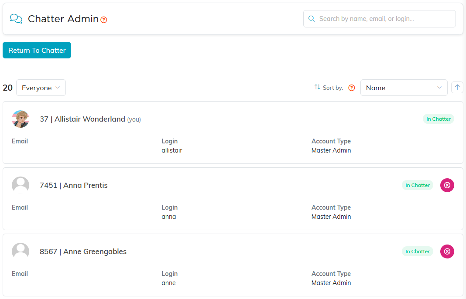This screenshot has height=299, width=466.
Task: Focus the search by name field
Action: (x=380, y=19)
